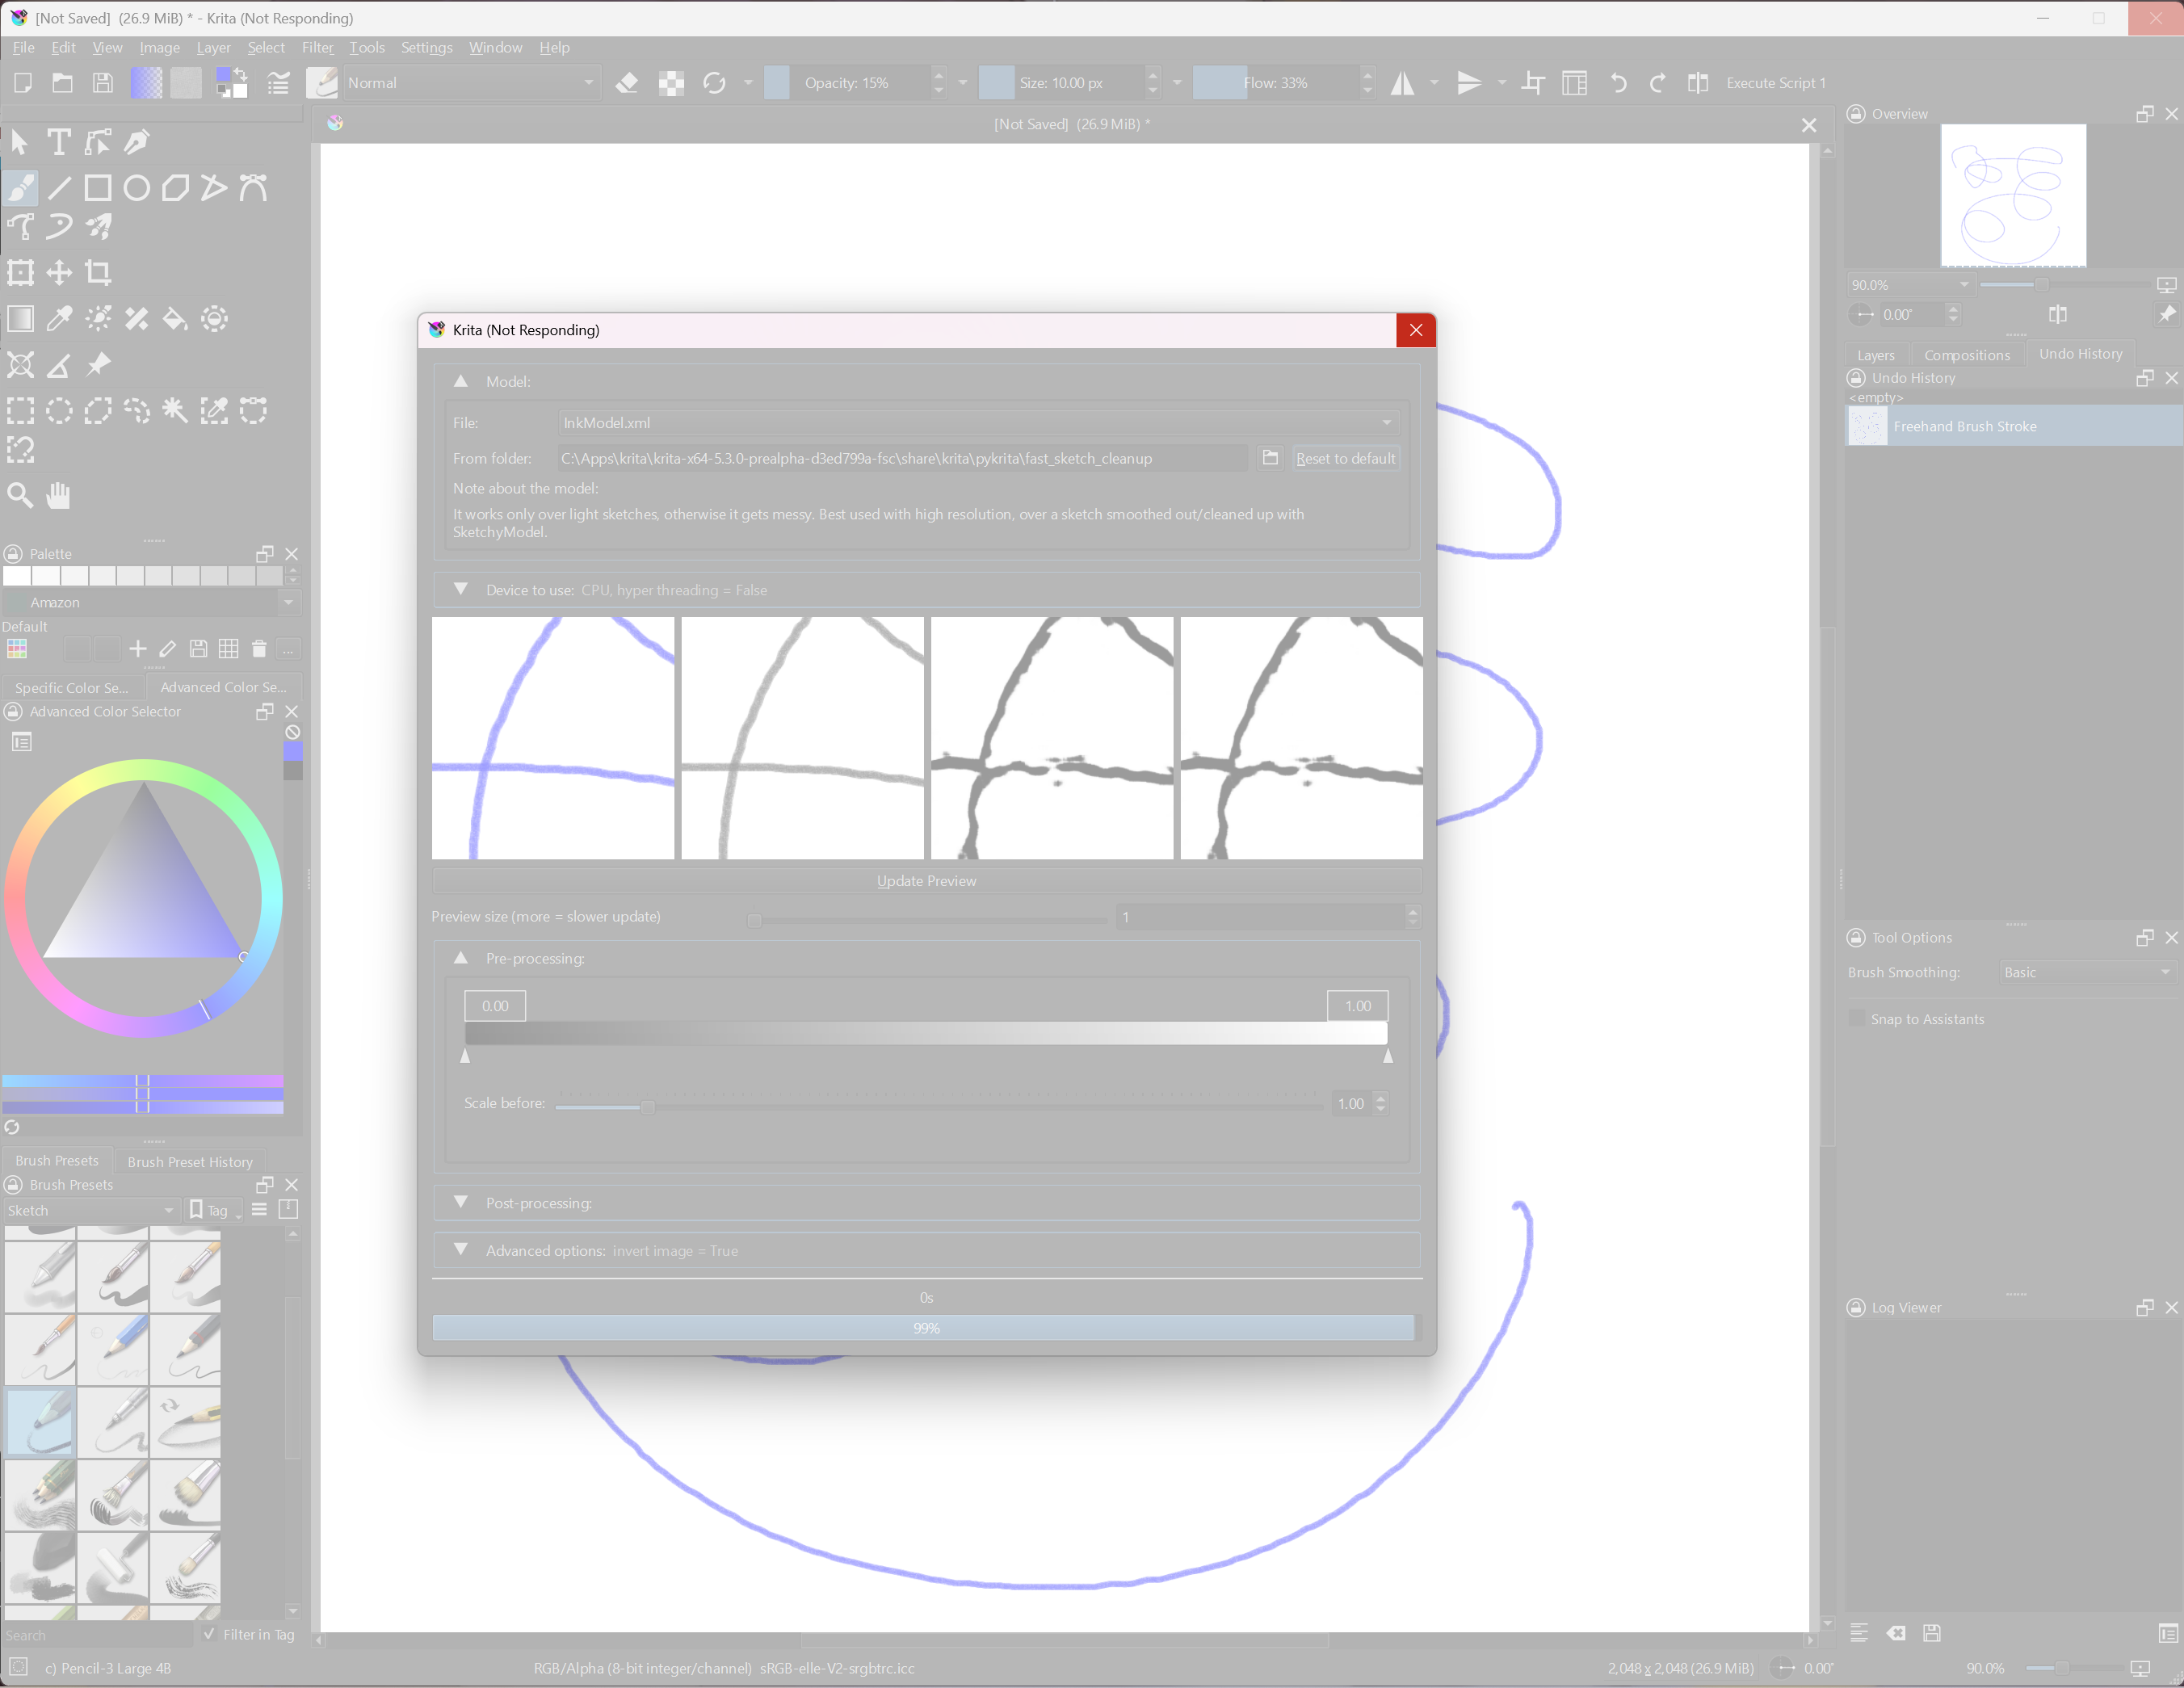
Task: Toggle preserve alpha checkerboard button
Action: [x=671, y=83]
